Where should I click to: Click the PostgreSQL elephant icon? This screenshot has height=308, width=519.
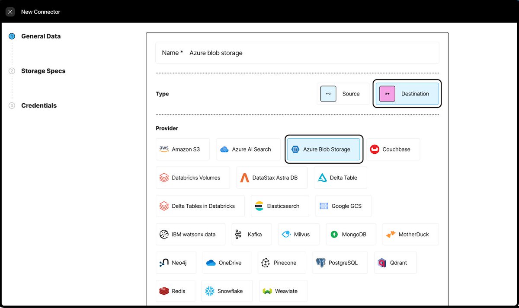point(320,263)
